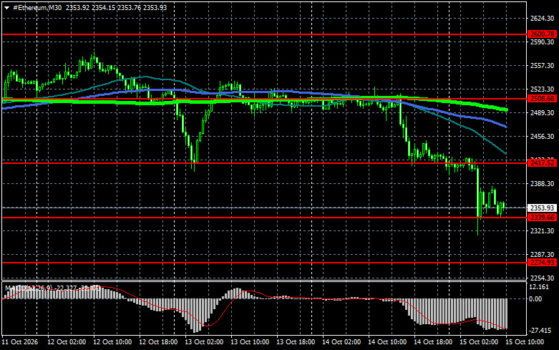Viewport: 559px width, 350px height.
Task: Select the 2600.78 red price label
Action: point(543,34)
